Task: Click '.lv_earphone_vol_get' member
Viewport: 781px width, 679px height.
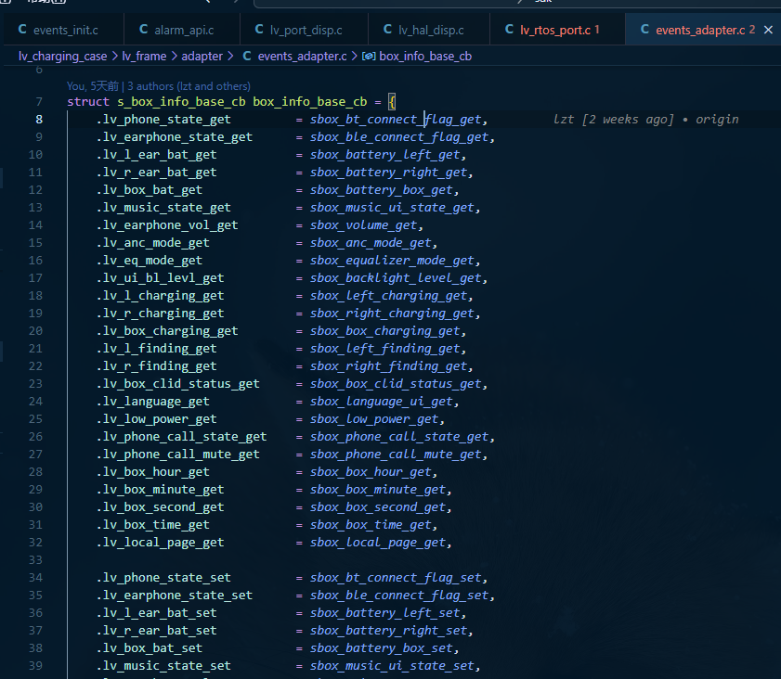Action: click(167, 225)
